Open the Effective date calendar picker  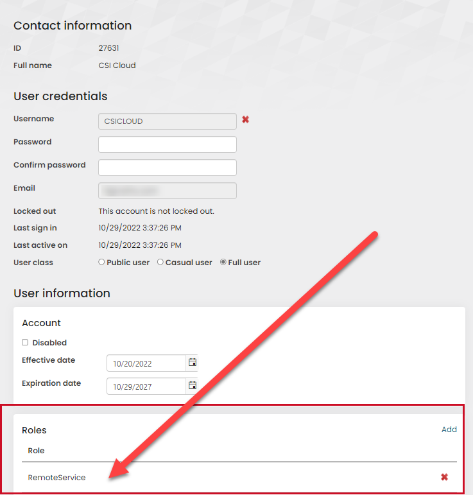[192, 363]
